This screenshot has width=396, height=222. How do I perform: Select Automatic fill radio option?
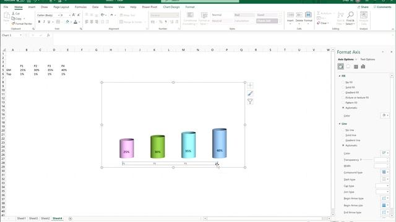click(343, 108)
